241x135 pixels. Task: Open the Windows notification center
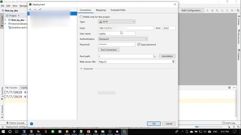[234, 132]
